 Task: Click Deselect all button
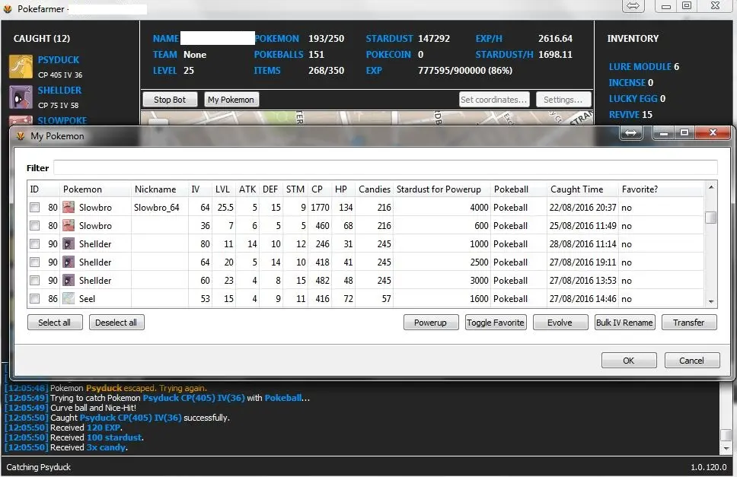[116, 323]
